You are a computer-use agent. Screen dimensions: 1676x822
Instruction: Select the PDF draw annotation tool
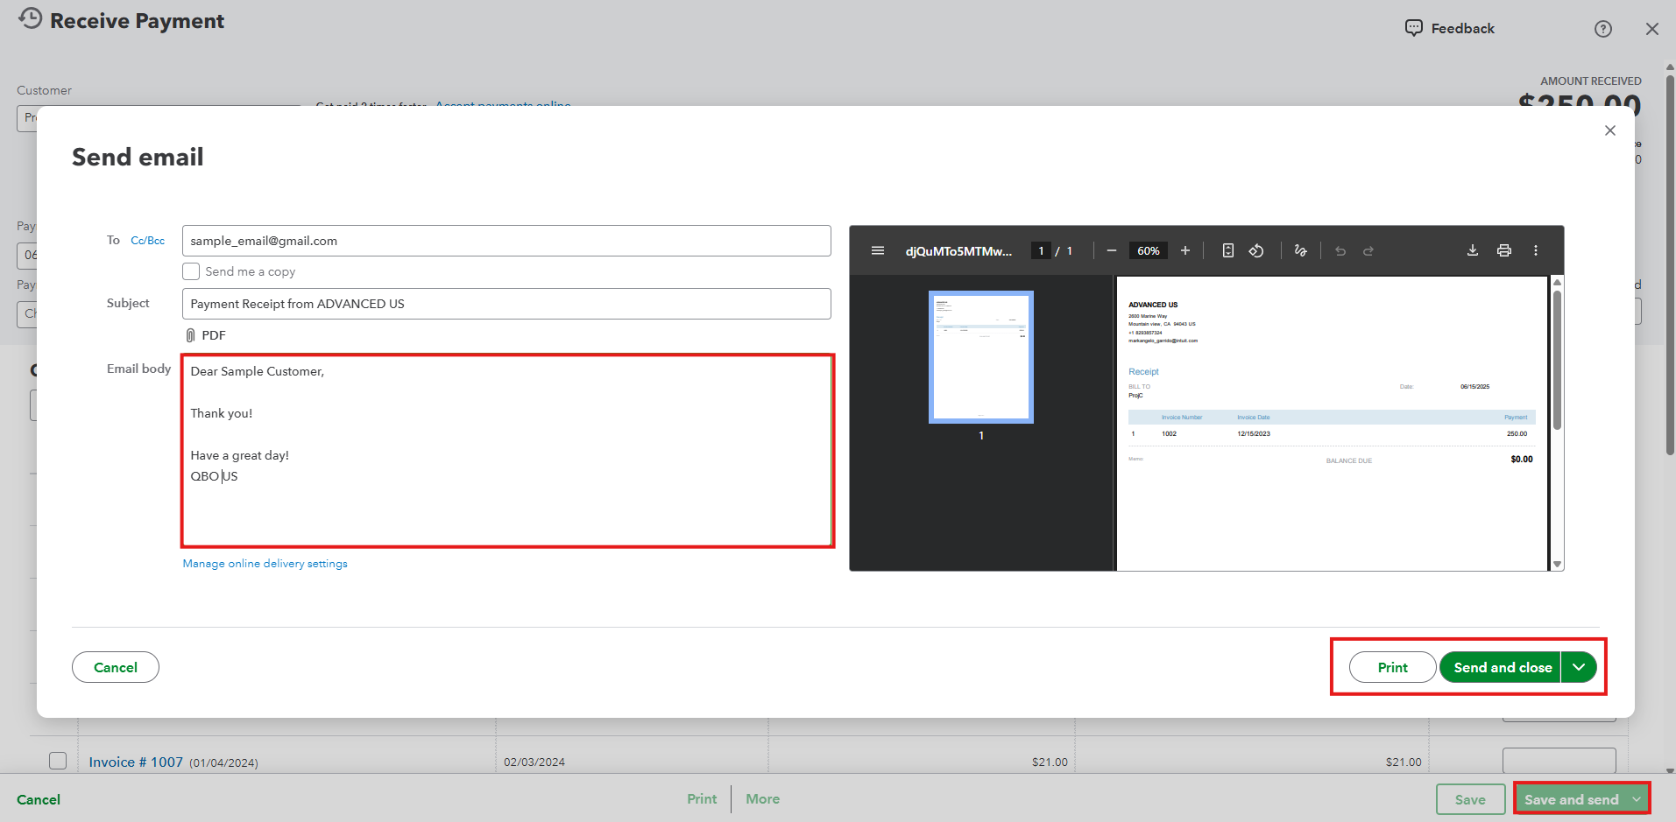(1300, 251)
